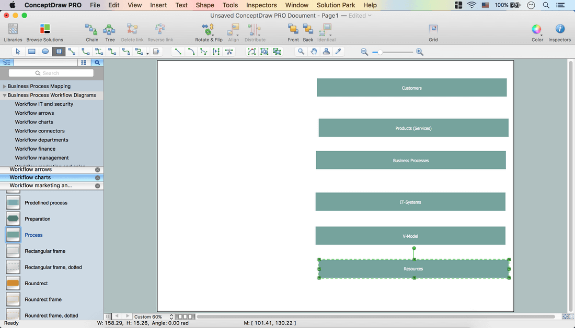Open the Inspectors panel
This screenshot has height=328, width=575.
tap(559, 30)
